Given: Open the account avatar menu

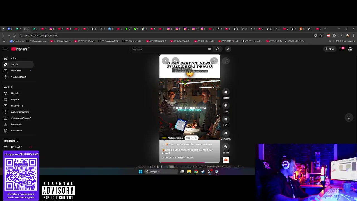Looking at the screenshot, I should 350,49.
